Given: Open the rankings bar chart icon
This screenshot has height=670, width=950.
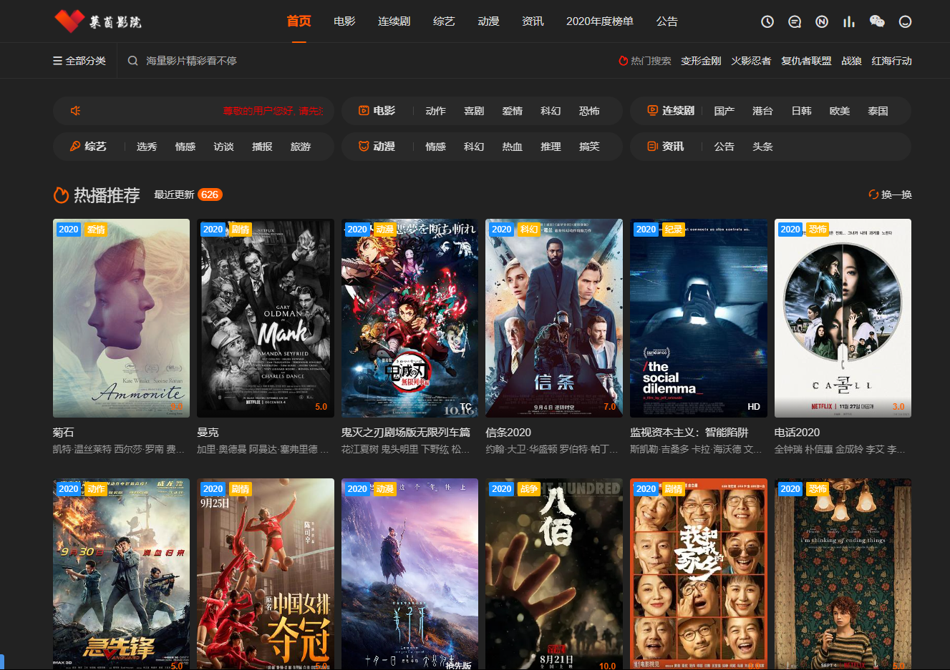Looking at the screenshot, I should click(x=849, y=21).
